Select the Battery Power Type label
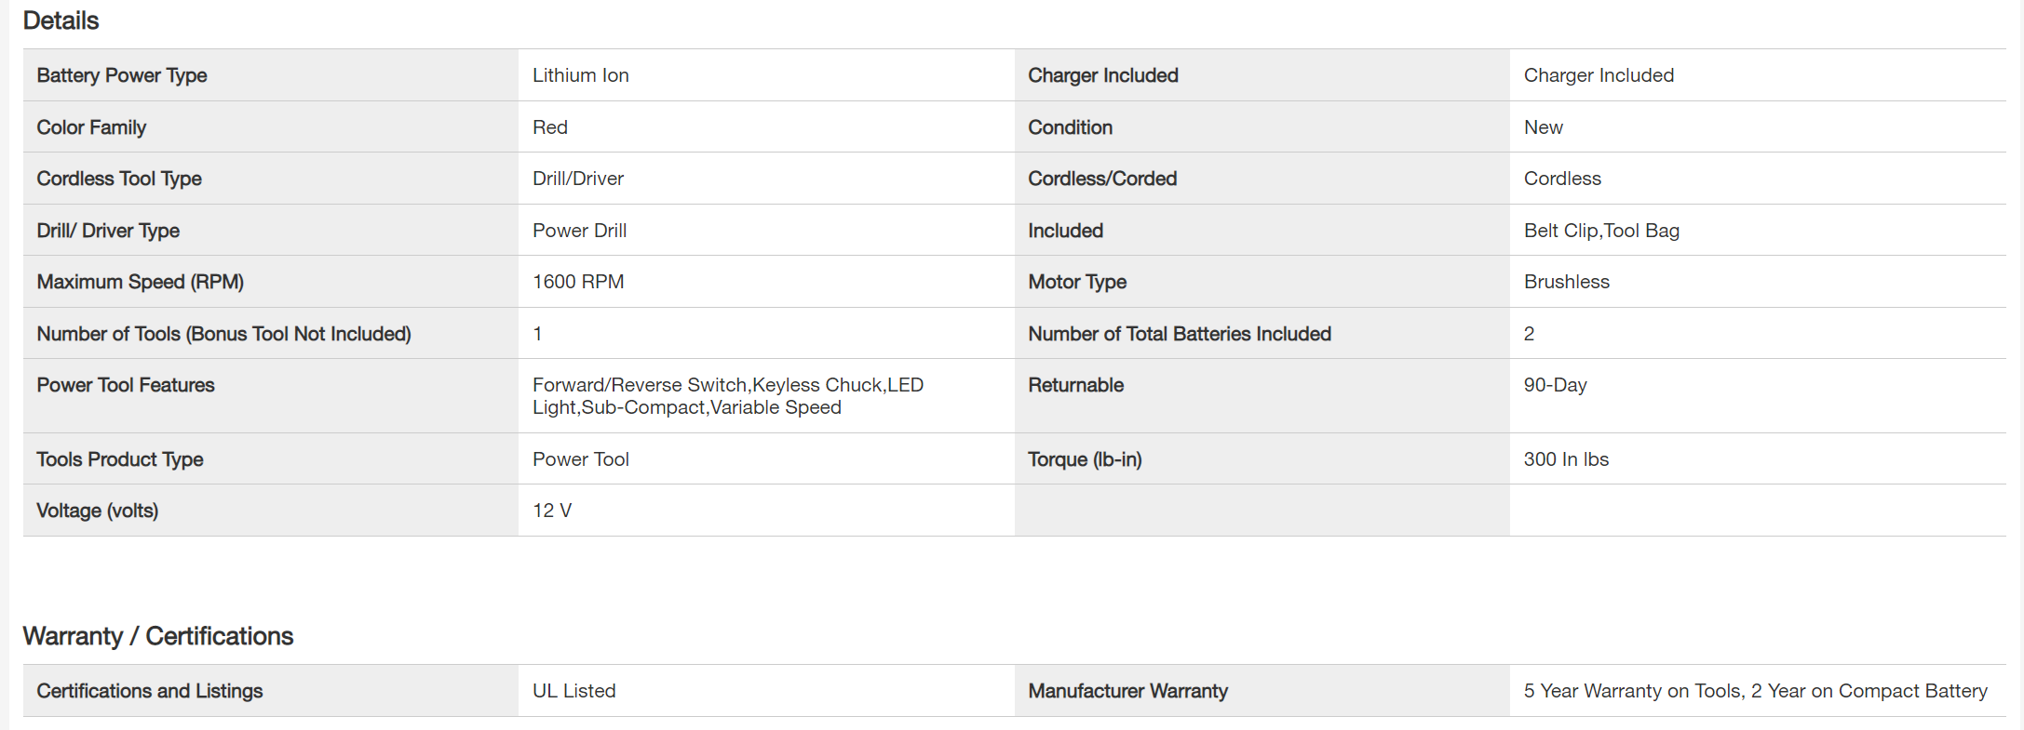 click(122, 75)
